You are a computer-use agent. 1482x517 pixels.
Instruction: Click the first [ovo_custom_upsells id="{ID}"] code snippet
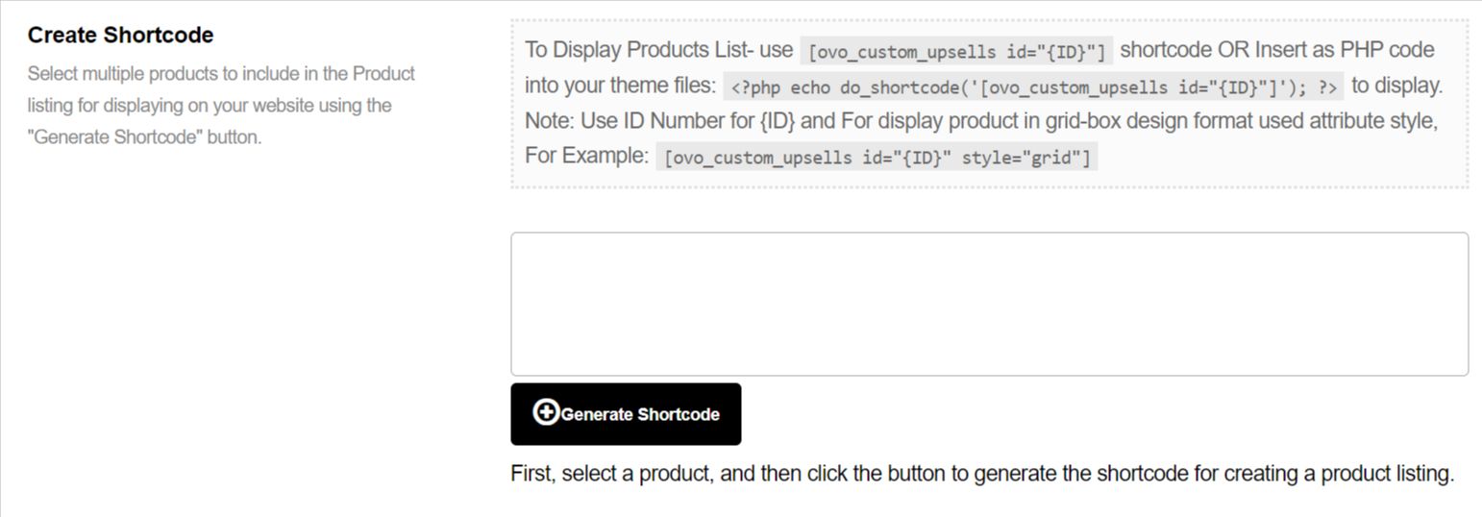point(956,51)
